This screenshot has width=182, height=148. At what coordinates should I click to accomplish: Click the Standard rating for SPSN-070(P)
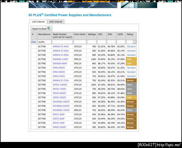pos(131,76)
